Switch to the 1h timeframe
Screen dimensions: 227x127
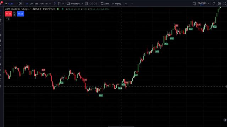[x=46, y=4]
